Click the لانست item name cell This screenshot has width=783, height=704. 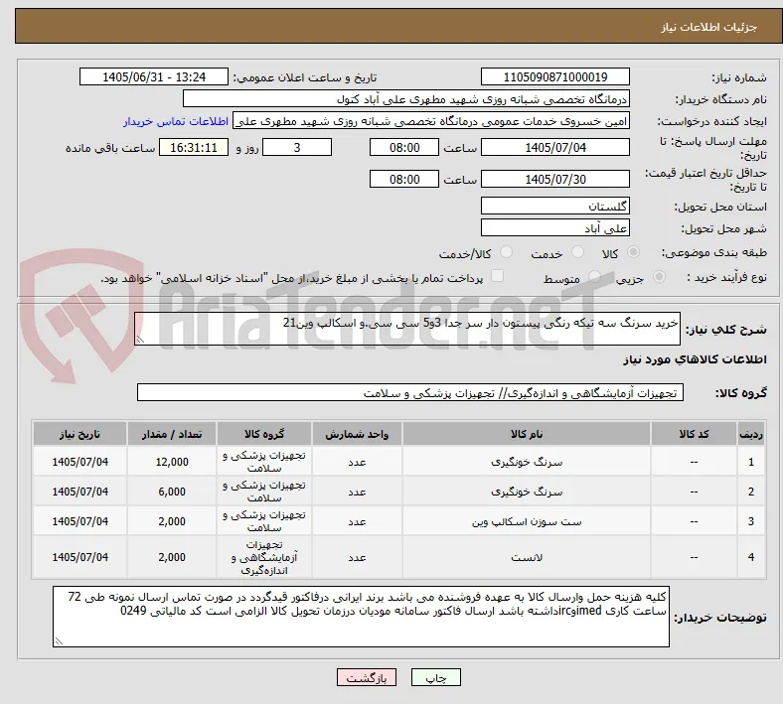point(527,557)
